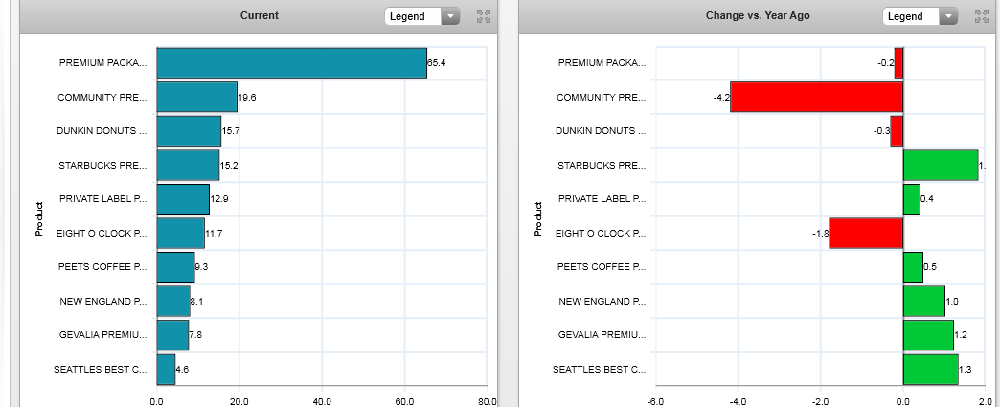Screen dimensions: 1000x407
Task: Click PRIVATE LABEL label in Current chart
Action: (103, 199)
